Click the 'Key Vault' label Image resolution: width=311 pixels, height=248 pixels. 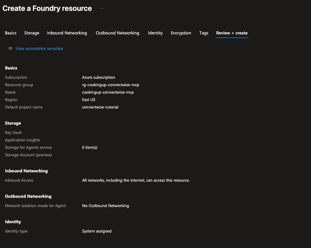tap(13, 132)
